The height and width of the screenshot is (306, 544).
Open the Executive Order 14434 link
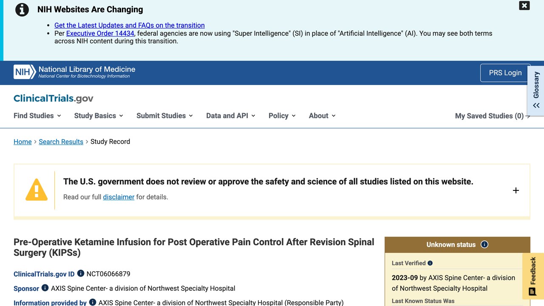click(100, 33)
